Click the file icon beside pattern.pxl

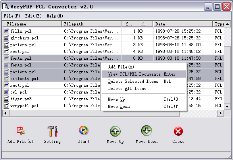[x=6, y=45]
